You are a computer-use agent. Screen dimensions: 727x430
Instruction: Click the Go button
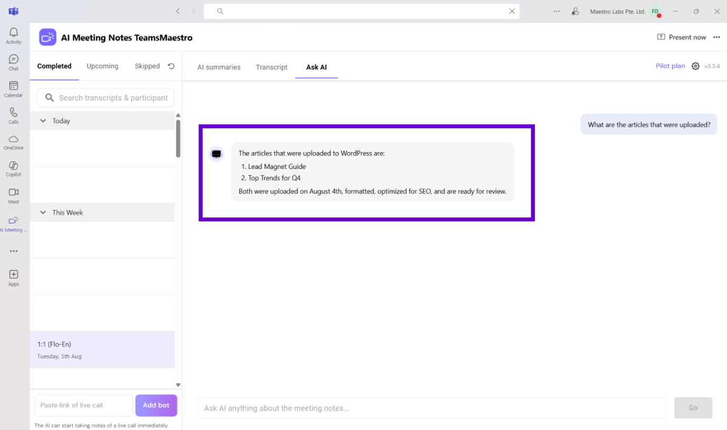coord(693,408)
